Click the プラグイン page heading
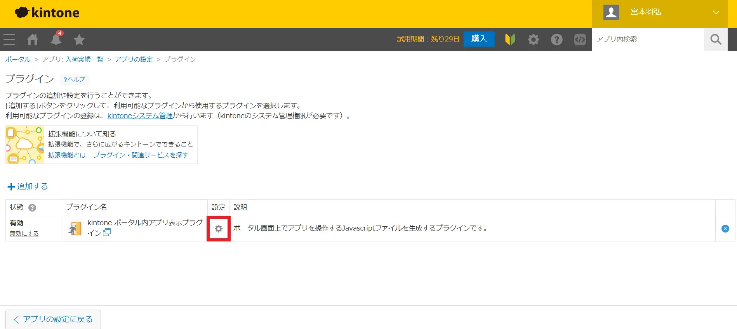 point(30,79)
